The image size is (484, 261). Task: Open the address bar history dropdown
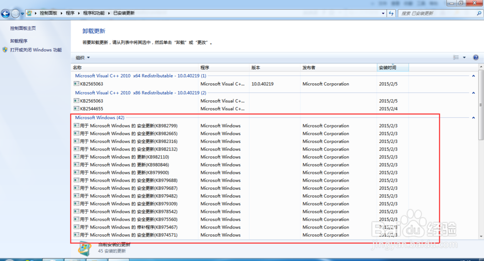coord(383,13)
